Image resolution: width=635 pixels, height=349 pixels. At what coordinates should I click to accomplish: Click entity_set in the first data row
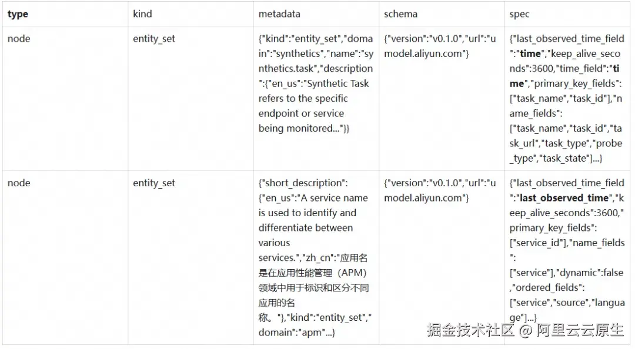(154, 39)
